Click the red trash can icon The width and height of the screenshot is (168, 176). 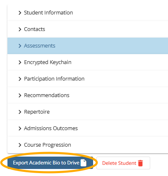(140, 163)
